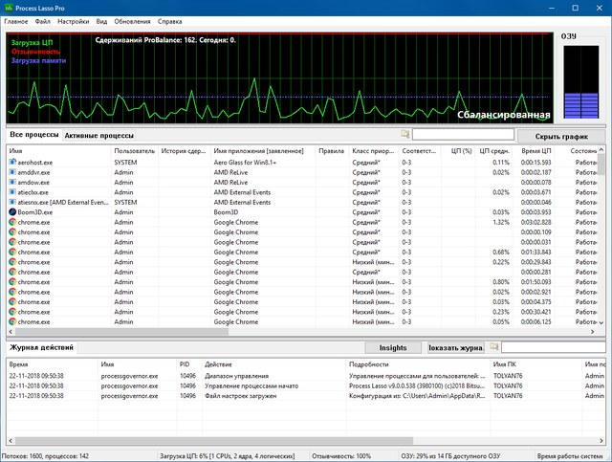The image size is (612, 462).
Task: Sort processes by Пользователь column header
Action: pos(134,151)
